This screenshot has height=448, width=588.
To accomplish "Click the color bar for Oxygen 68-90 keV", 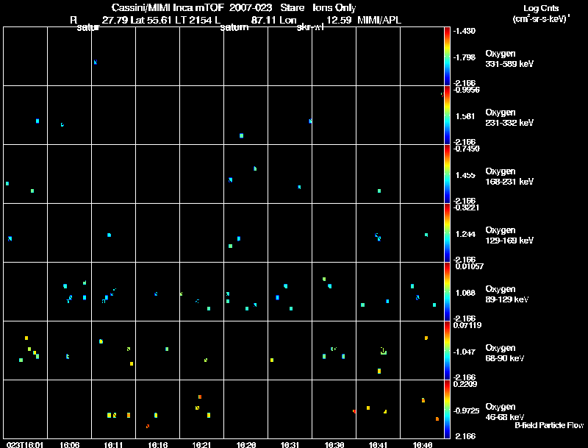I will pos(447,351).
